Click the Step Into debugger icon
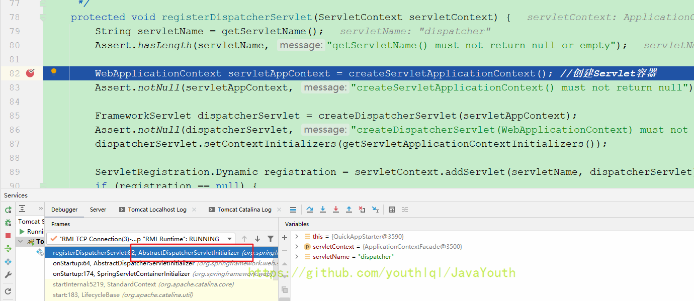The height and width of the screenshot is (301, 694). pyautogui.click(x=323, y=210)
